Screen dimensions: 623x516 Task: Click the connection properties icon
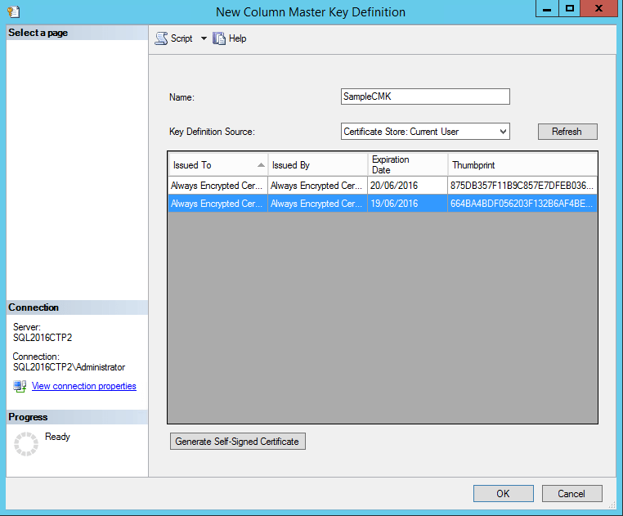(x=20, y=386)
